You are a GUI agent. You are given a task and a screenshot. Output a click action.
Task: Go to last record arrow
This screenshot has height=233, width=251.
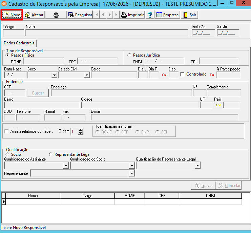coord(117,15)
